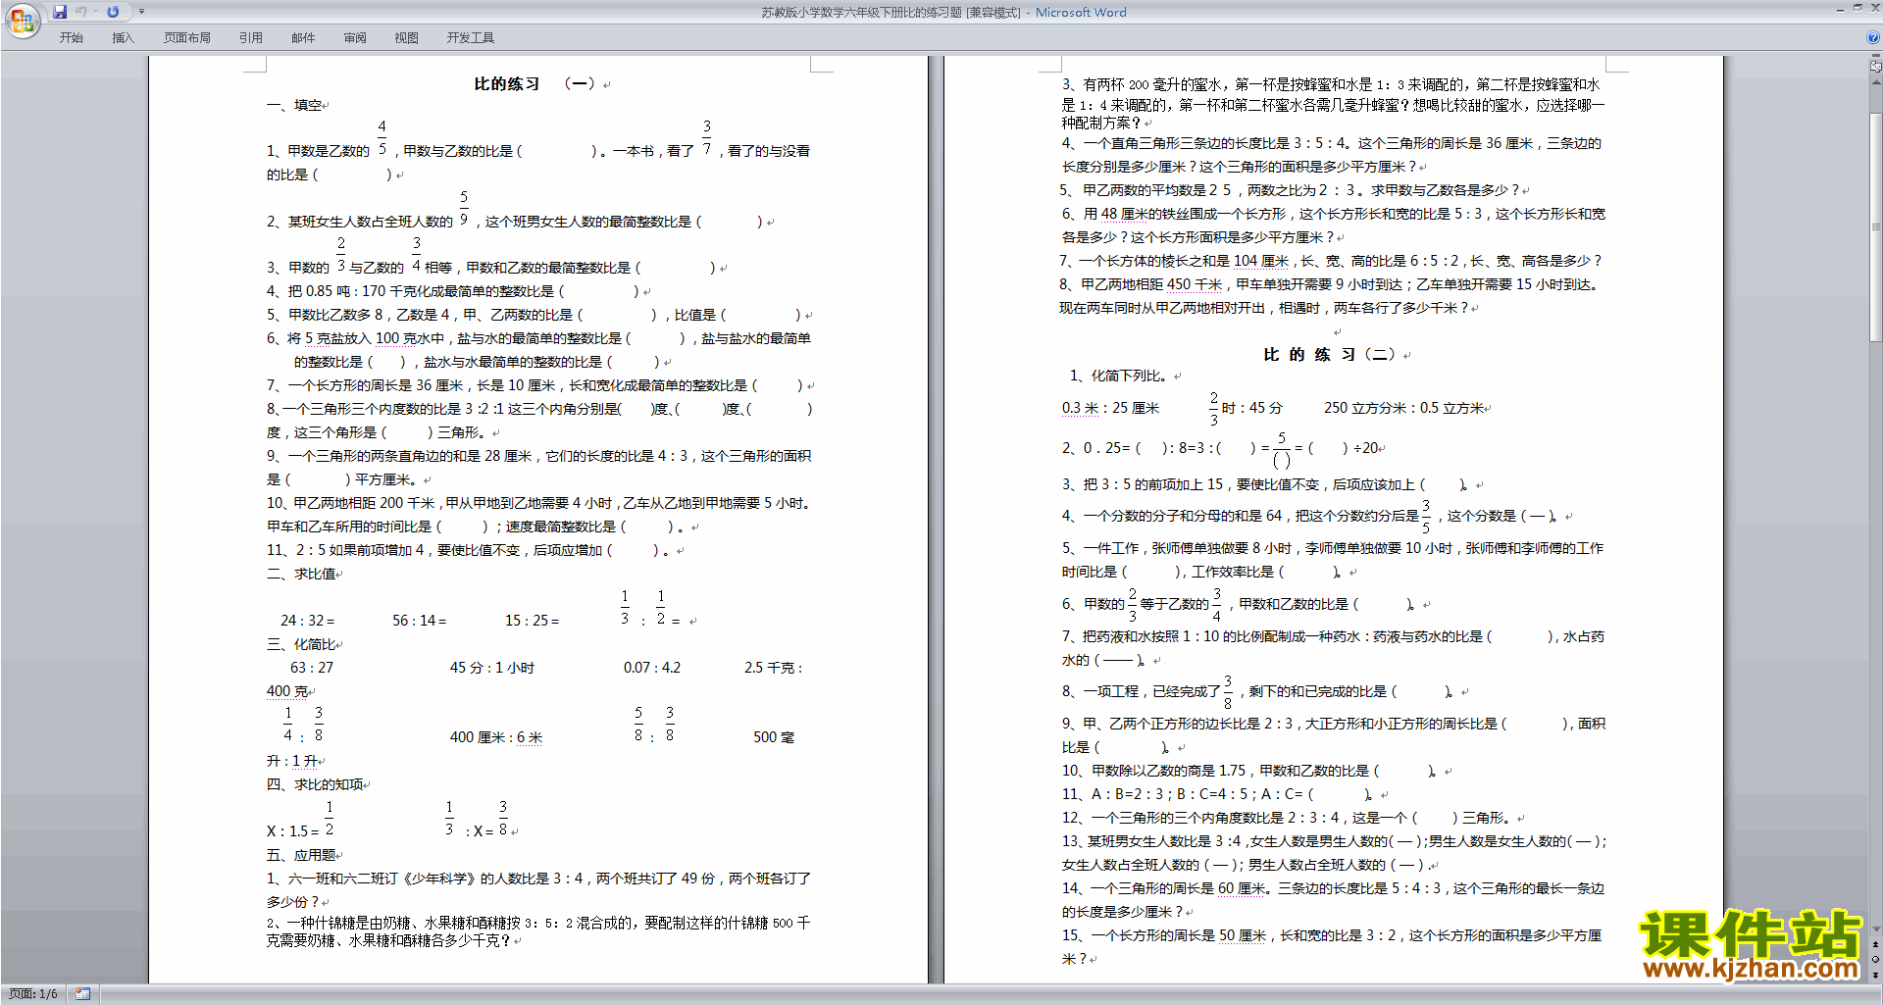
Task: Click the equation X : 1.5 =
Action: click(293, 831)
